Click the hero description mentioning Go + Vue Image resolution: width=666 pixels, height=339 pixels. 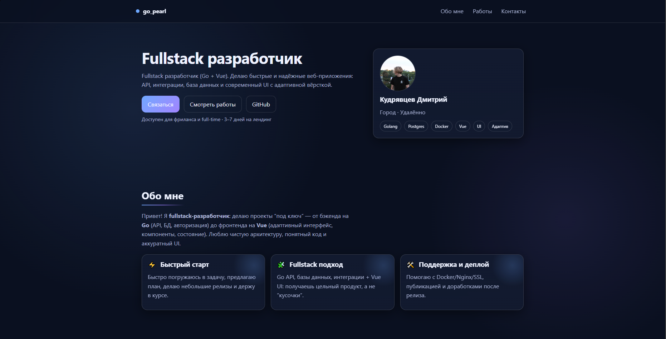[247, 80]
